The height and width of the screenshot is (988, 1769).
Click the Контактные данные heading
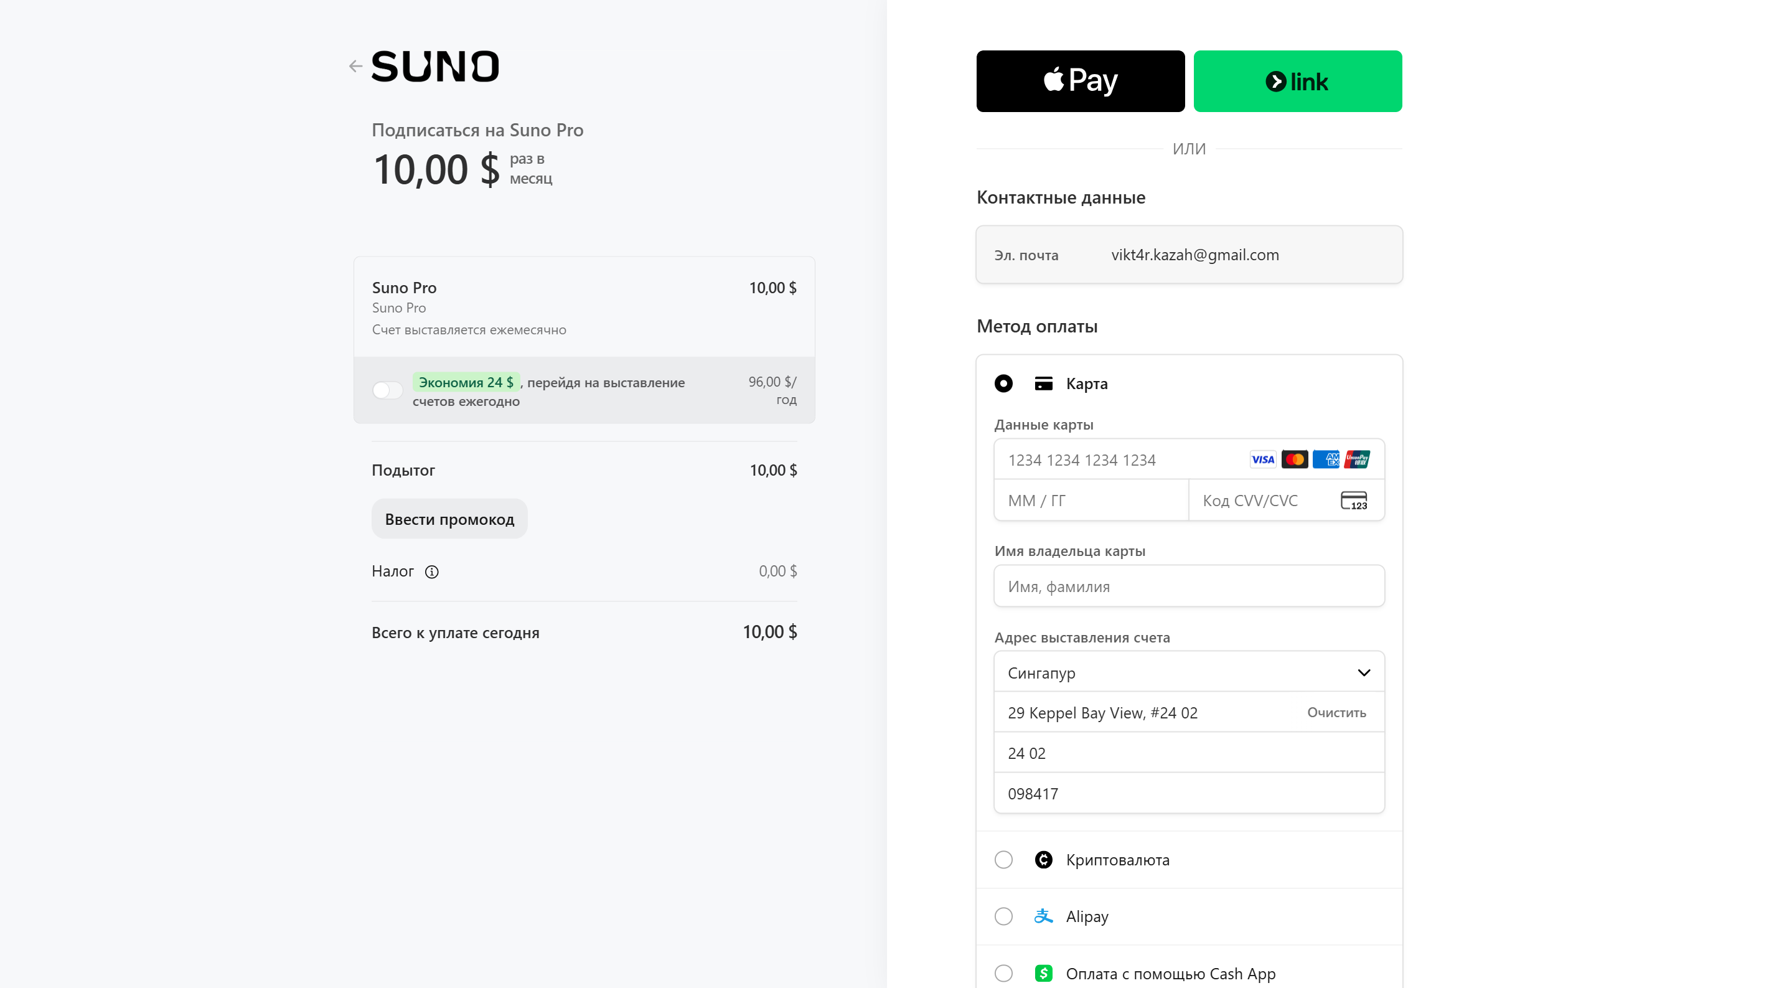pyautogui.click(x=1060, y=197)
